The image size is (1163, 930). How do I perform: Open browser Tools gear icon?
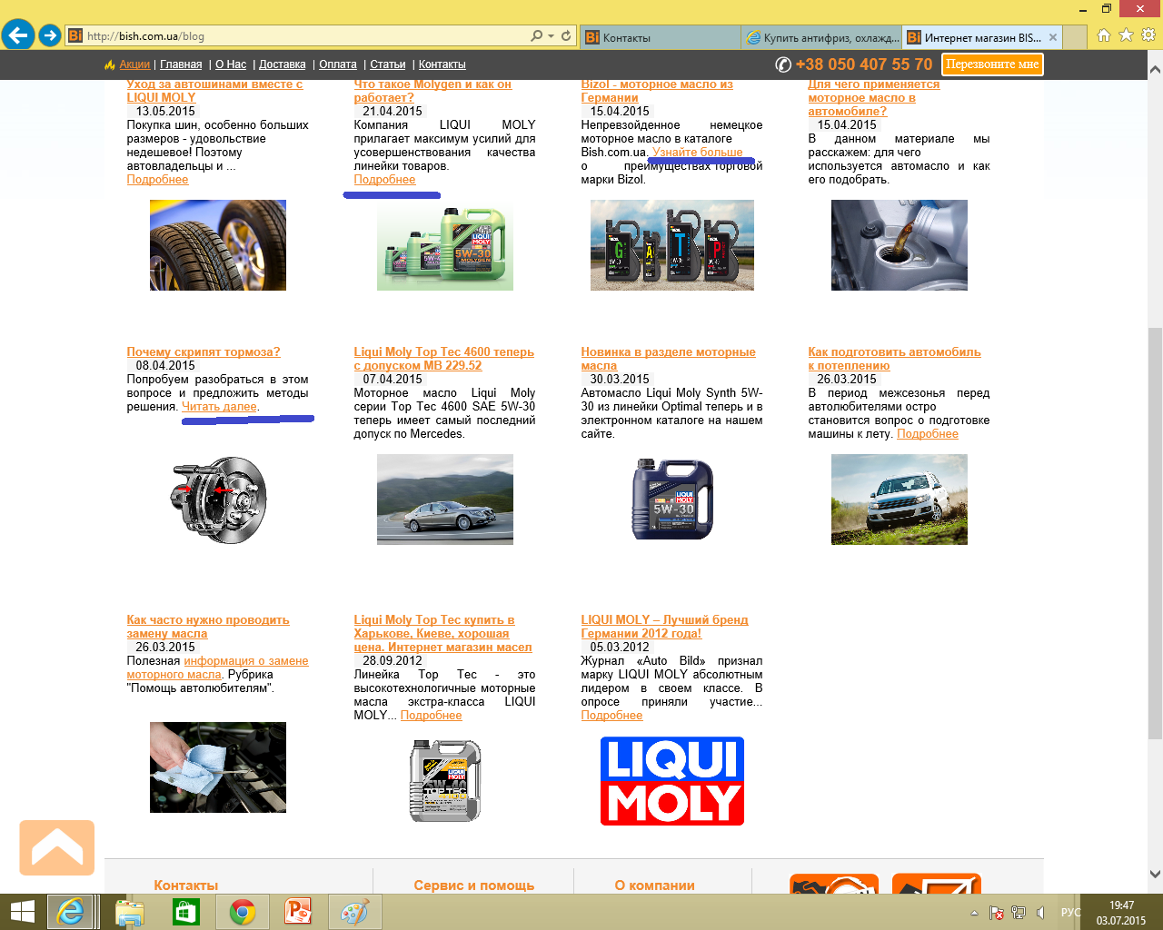point(1148,35)
